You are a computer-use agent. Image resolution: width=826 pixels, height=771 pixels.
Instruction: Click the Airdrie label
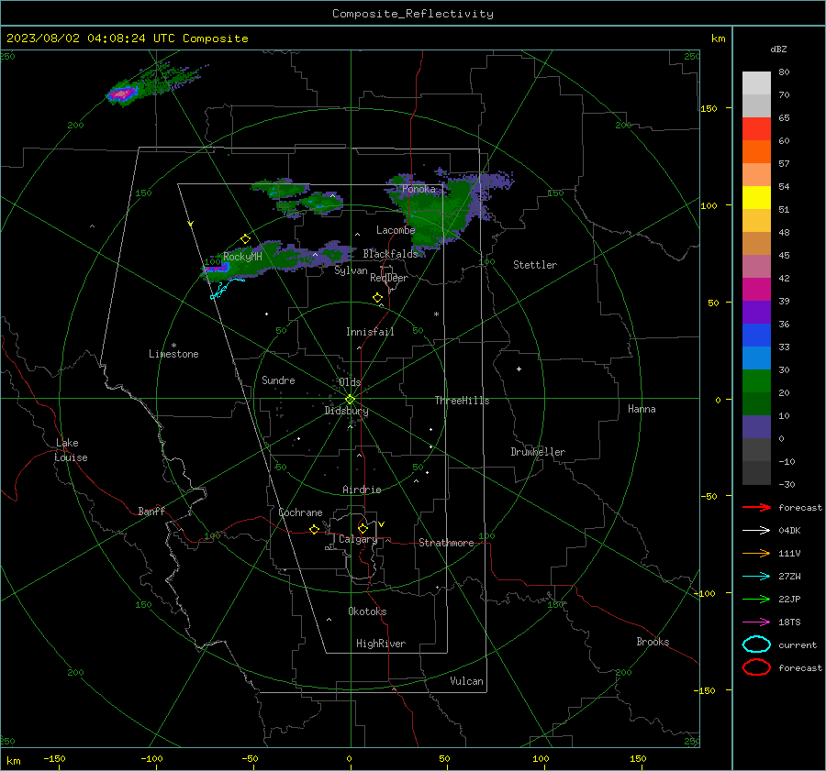coord(362,490)
